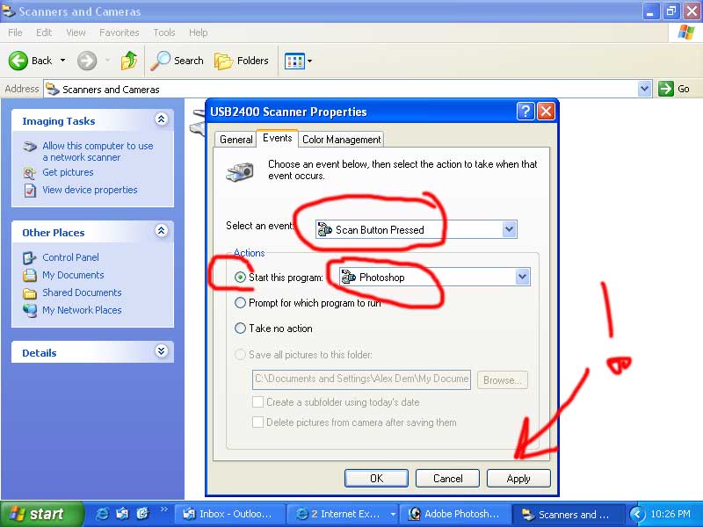Expand hidden tray icons arrow
Image resolution: width=703 pixels, height=527 pixels.
636,514
